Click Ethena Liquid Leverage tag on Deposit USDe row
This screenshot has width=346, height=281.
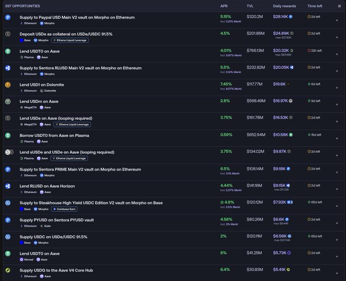[x=70, y=40]
